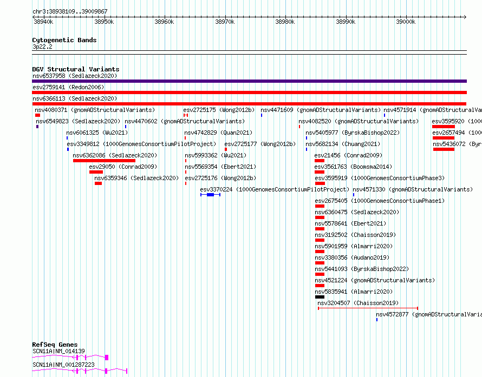Select the purple nsv6537958 full-width variant bar
Image resolution: width=482 pixels, height=377 pixels.
(249, 81)
